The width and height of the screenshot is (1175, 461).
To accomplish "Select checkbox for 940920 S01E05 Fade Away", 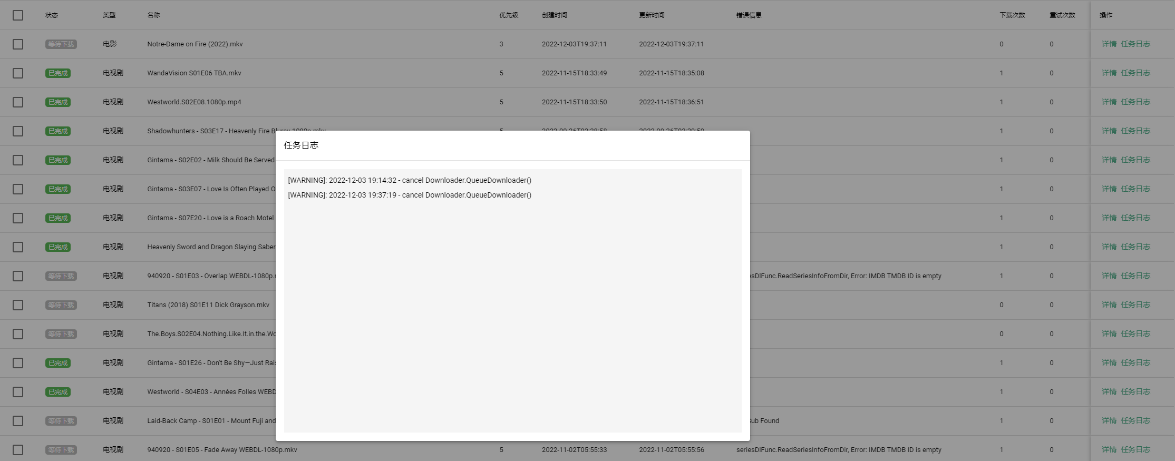I will (x=18, y=450).
